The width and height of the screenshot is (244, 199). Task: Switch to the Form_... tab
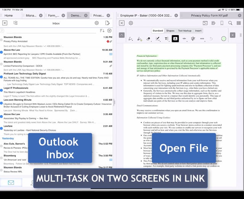(x=53, y=16)
